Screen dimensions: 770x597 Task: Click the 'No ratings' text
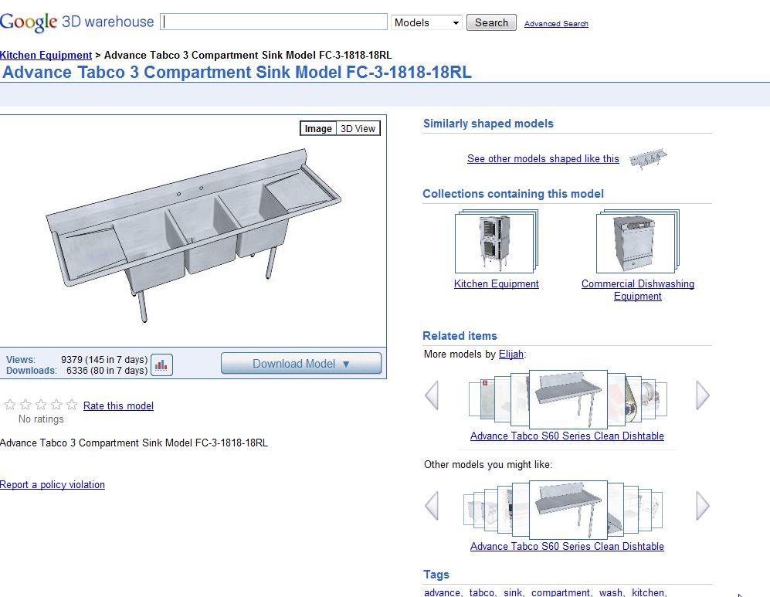pyautogui.click(x=41, y=419)
